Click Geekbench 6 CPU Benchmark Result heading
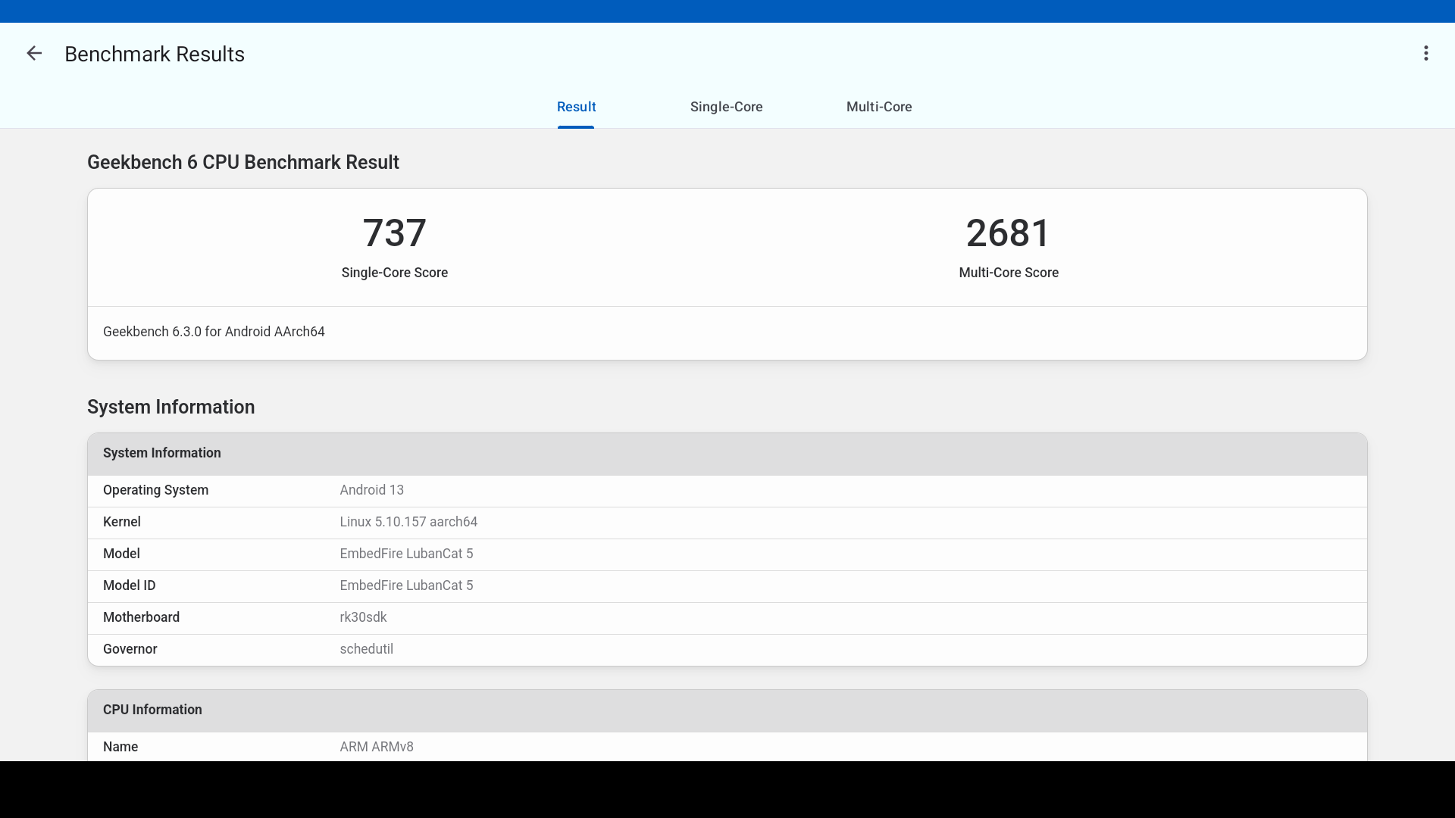The image size is (1455, 818). (x=242, y=162)
